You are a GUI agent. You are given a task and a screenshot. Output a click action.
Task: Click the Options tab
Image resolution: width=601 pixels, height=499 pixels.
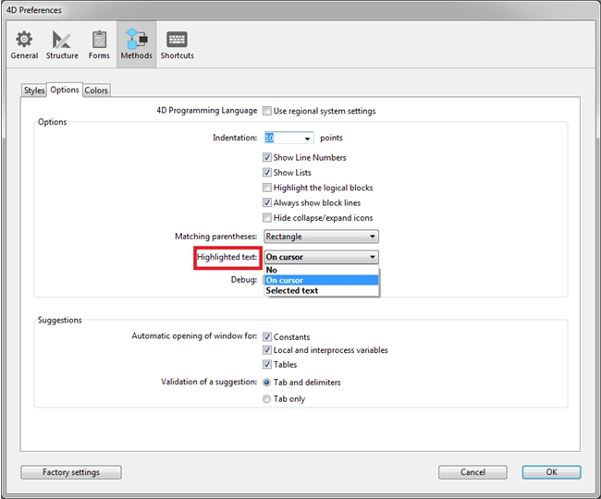pyautogui.click(x=65, y=90)
